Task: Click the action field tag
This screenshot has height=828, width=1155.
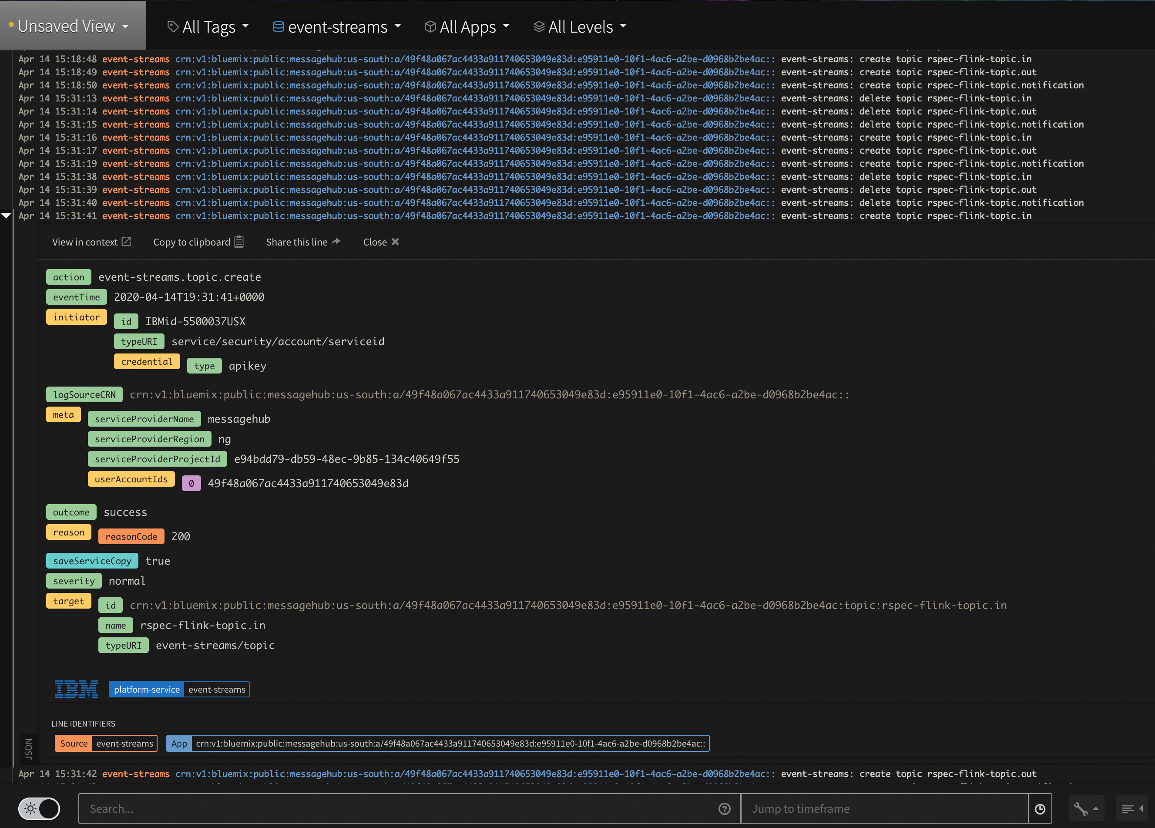Action: pos(69,277)
